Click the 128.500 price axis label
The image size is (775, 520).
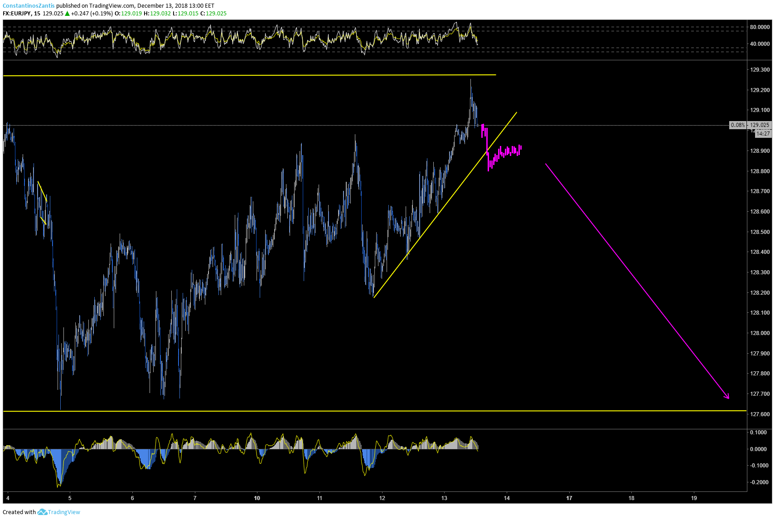click(x=760, y=232)
